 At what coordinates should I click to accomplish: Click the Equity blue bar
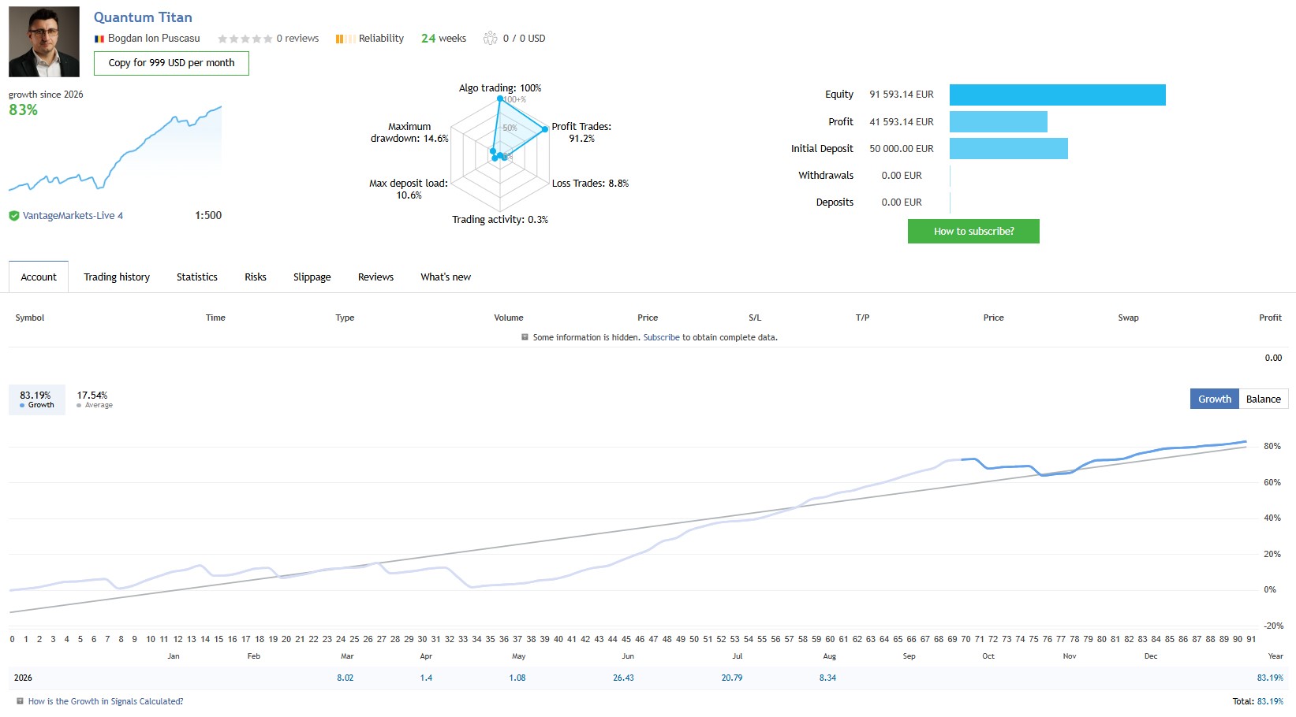(1057, 95)
